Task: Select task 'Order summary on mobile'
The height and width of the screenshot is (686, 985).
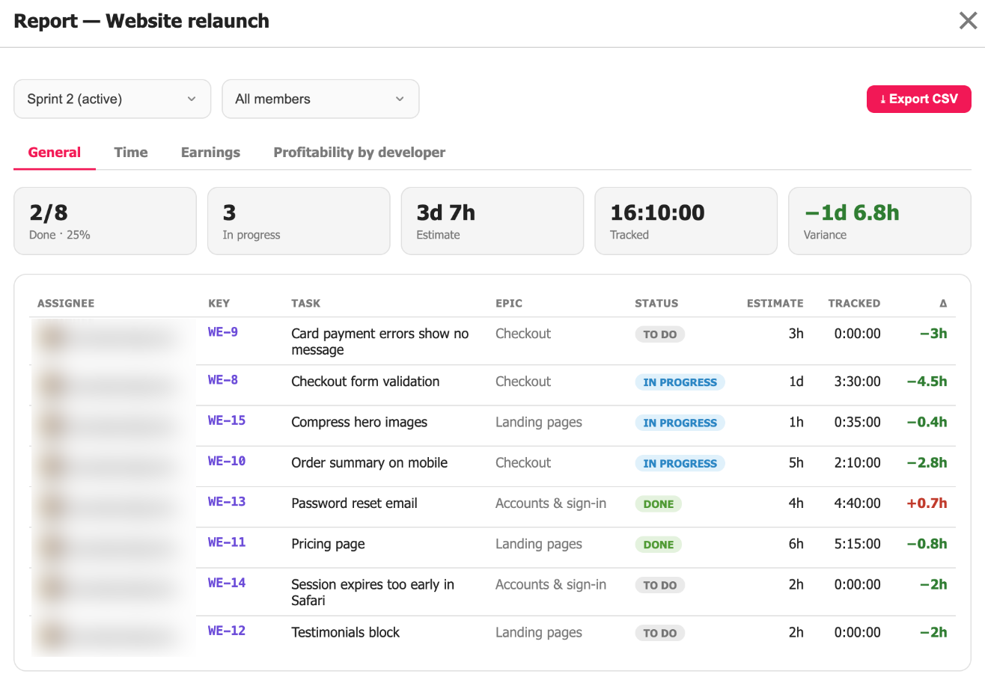Action: 369,463
